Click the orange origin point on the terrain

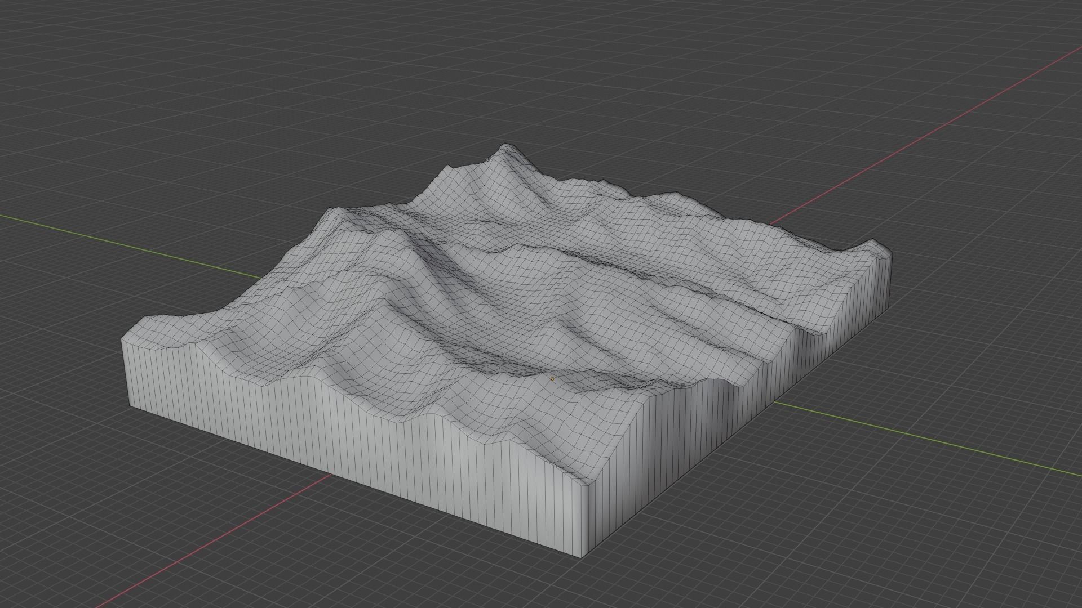click(552, 379)
